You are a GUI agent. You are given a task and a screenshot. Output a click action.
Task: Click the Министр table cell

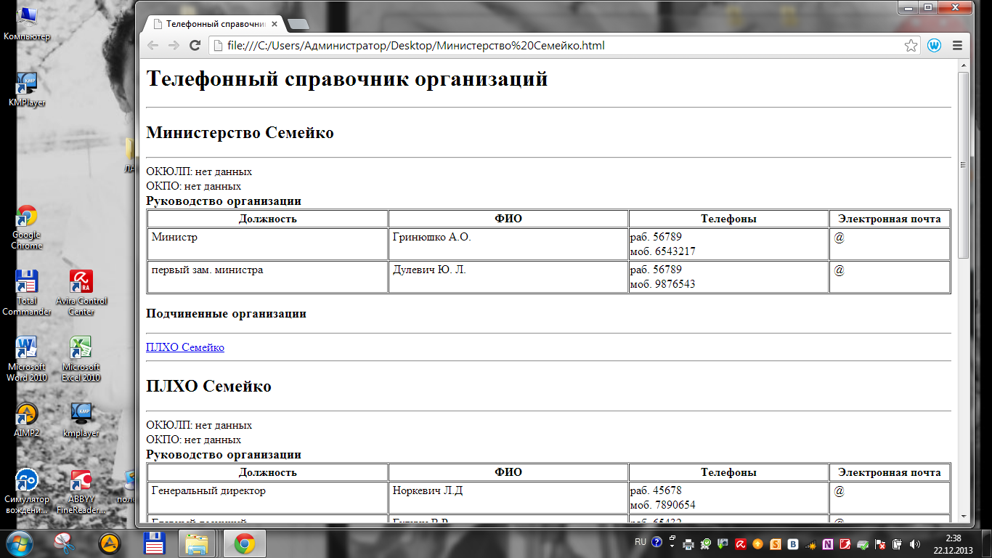pos(268,244)
